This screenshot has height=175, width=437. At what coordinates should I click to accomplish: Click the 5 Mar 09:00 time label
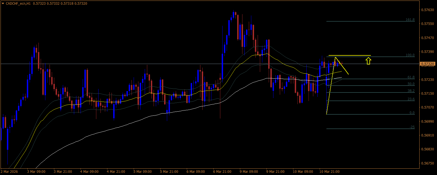142,172
